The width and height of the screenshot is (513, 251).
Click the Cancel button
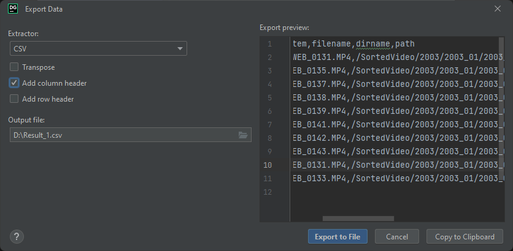click(397, 237)
